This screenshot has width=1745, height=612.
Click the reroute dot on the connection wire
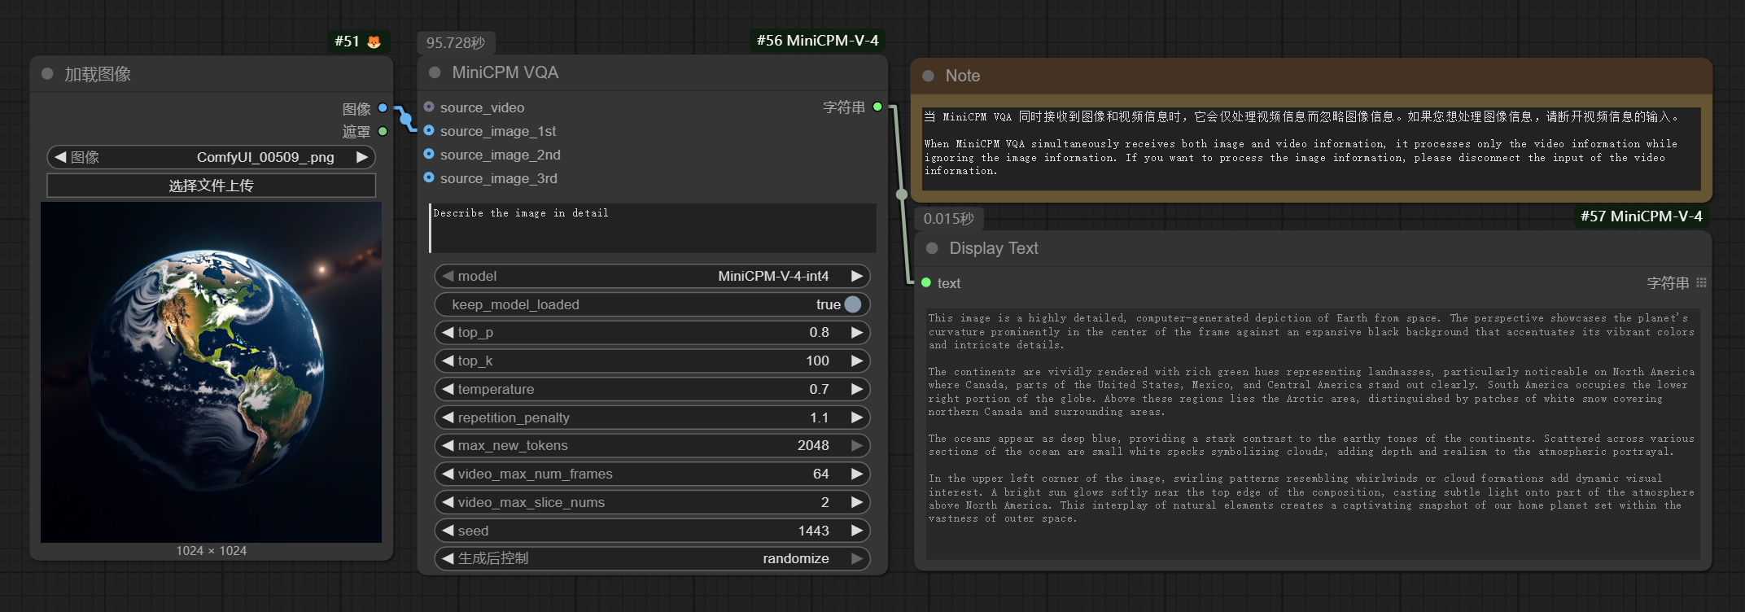click(x=902, y=194)
